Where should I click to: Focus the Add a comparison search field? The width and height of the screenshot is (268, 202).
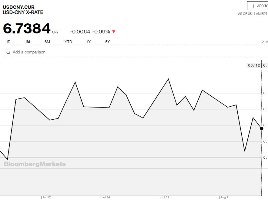point(33,52)
